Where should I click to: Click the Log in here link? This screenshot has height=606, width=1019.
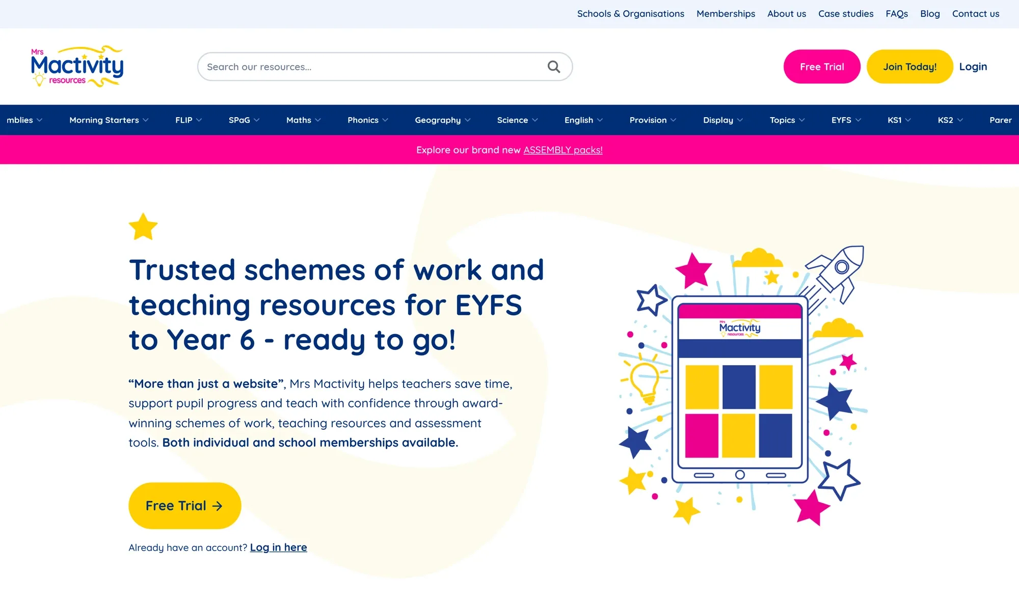278,547
